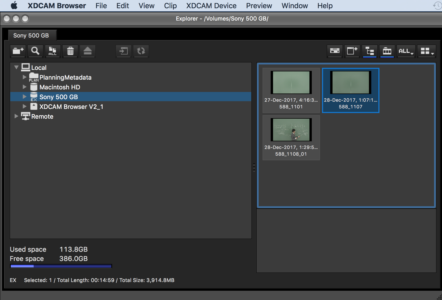Expand the Sony 500 GB tree node
This screenshot has width=442, height=300.
coord(25,97)
